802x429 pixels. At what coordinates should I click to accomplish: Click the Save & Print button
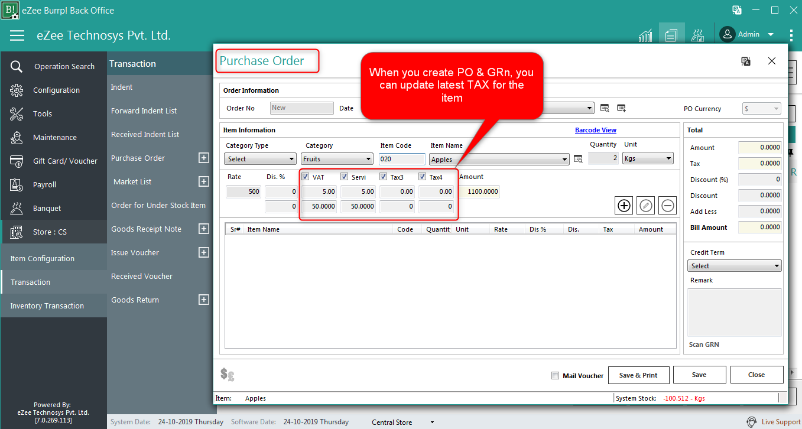point(638,375)
